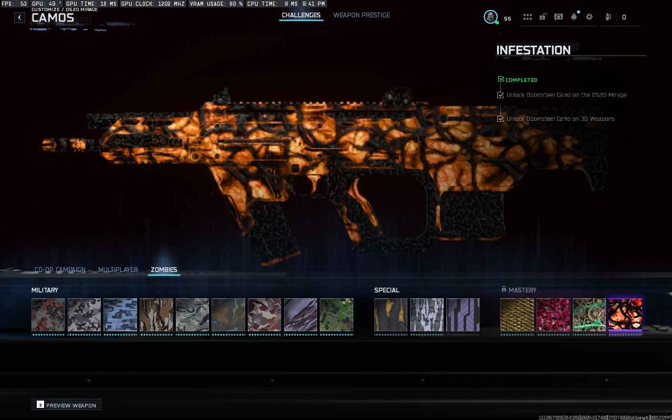Click checkbox for 30 Weapons Doomsteel unlock
The image size is (672, 420).
500,118
